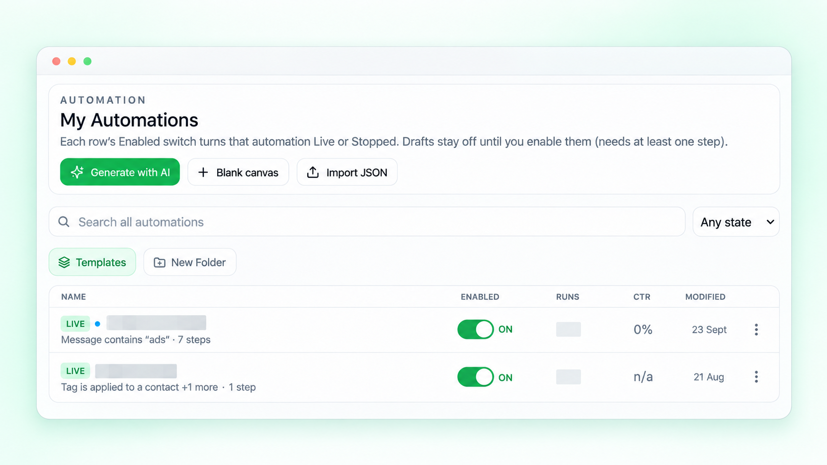Click the upload icon on Import JSON
This screenshot has height=465, width=827.
pyautogui.click(x=313, y=172)
